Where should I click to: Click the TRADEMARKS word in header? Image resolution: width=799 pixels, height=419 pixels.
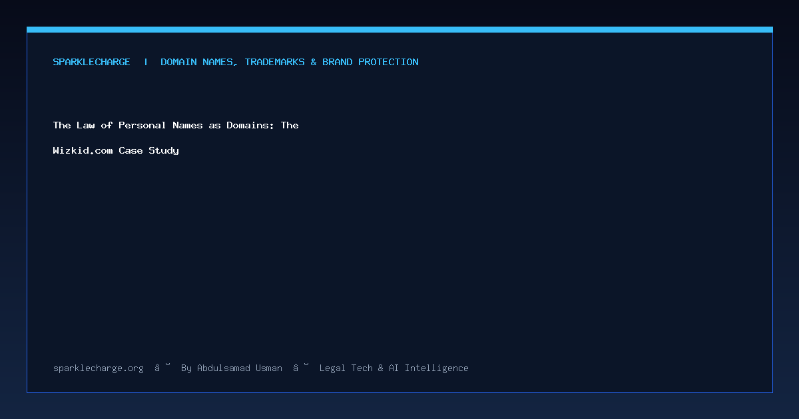[274, 62]
